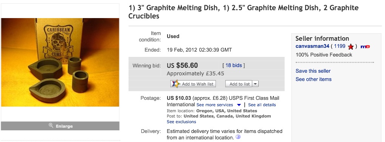Click the graphite crucibles product photo
The height and width of the screenshot is (142, 385).
point(60,62)
